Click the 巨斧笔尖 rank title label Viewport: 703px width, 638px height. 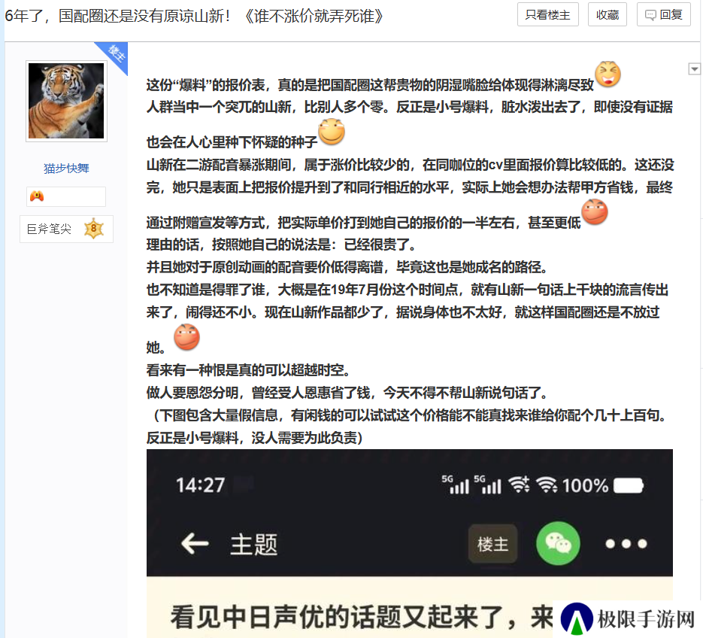click(x=49, y=229)
